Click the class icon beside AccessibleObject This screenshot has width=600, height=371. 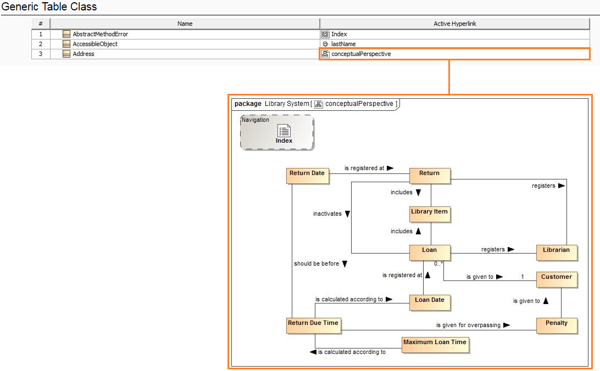66,44
